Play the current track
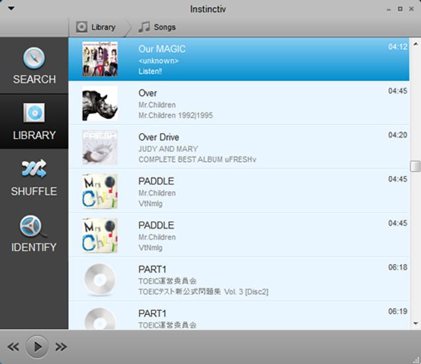This screenshot has width=421, height=364. (37, 346)
